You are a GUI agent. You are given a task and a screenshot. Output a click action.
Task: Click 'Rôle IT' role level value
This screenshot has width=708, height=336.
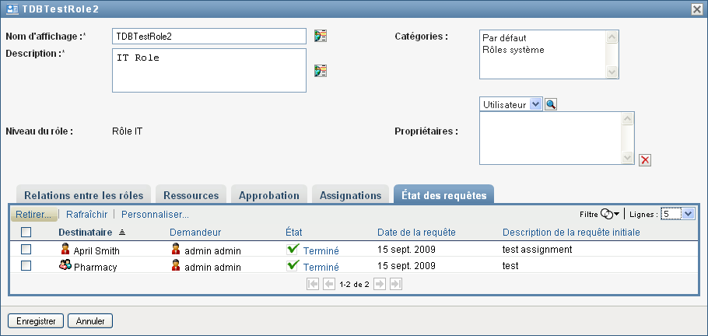click(128, 131)
